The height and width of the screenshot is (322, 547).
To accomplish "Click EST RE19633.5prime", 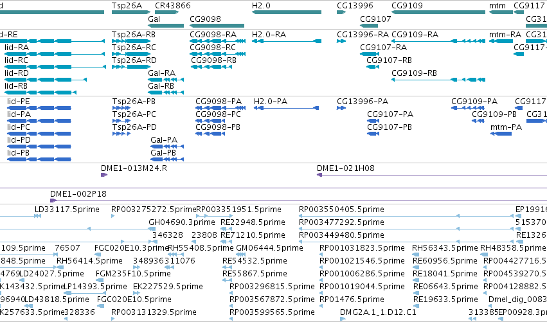I will pyautogui.click(x=446, y=300).
